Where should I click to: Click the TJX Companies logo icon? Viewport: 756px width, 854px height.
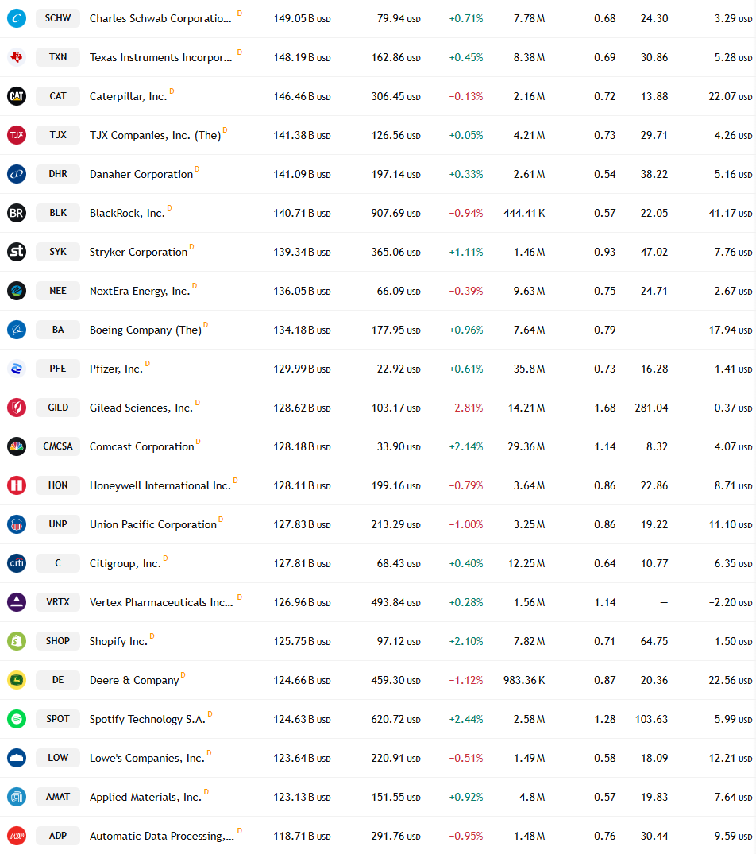pyautogui.click(x=17, y=135)
